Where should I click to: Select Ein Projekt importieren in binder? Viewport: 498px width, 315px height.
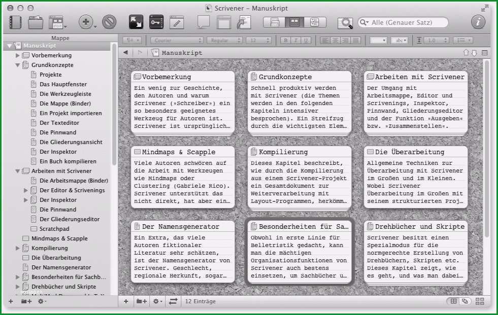coord(71,113)
